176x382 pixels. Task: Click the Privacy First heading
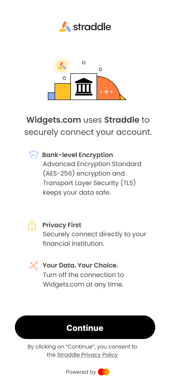pos(62,225)
